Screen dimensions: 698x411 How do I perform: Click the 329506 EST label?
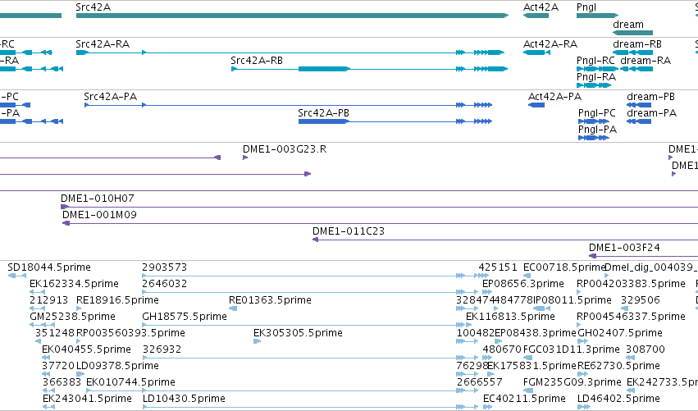(x=640, y=300)
